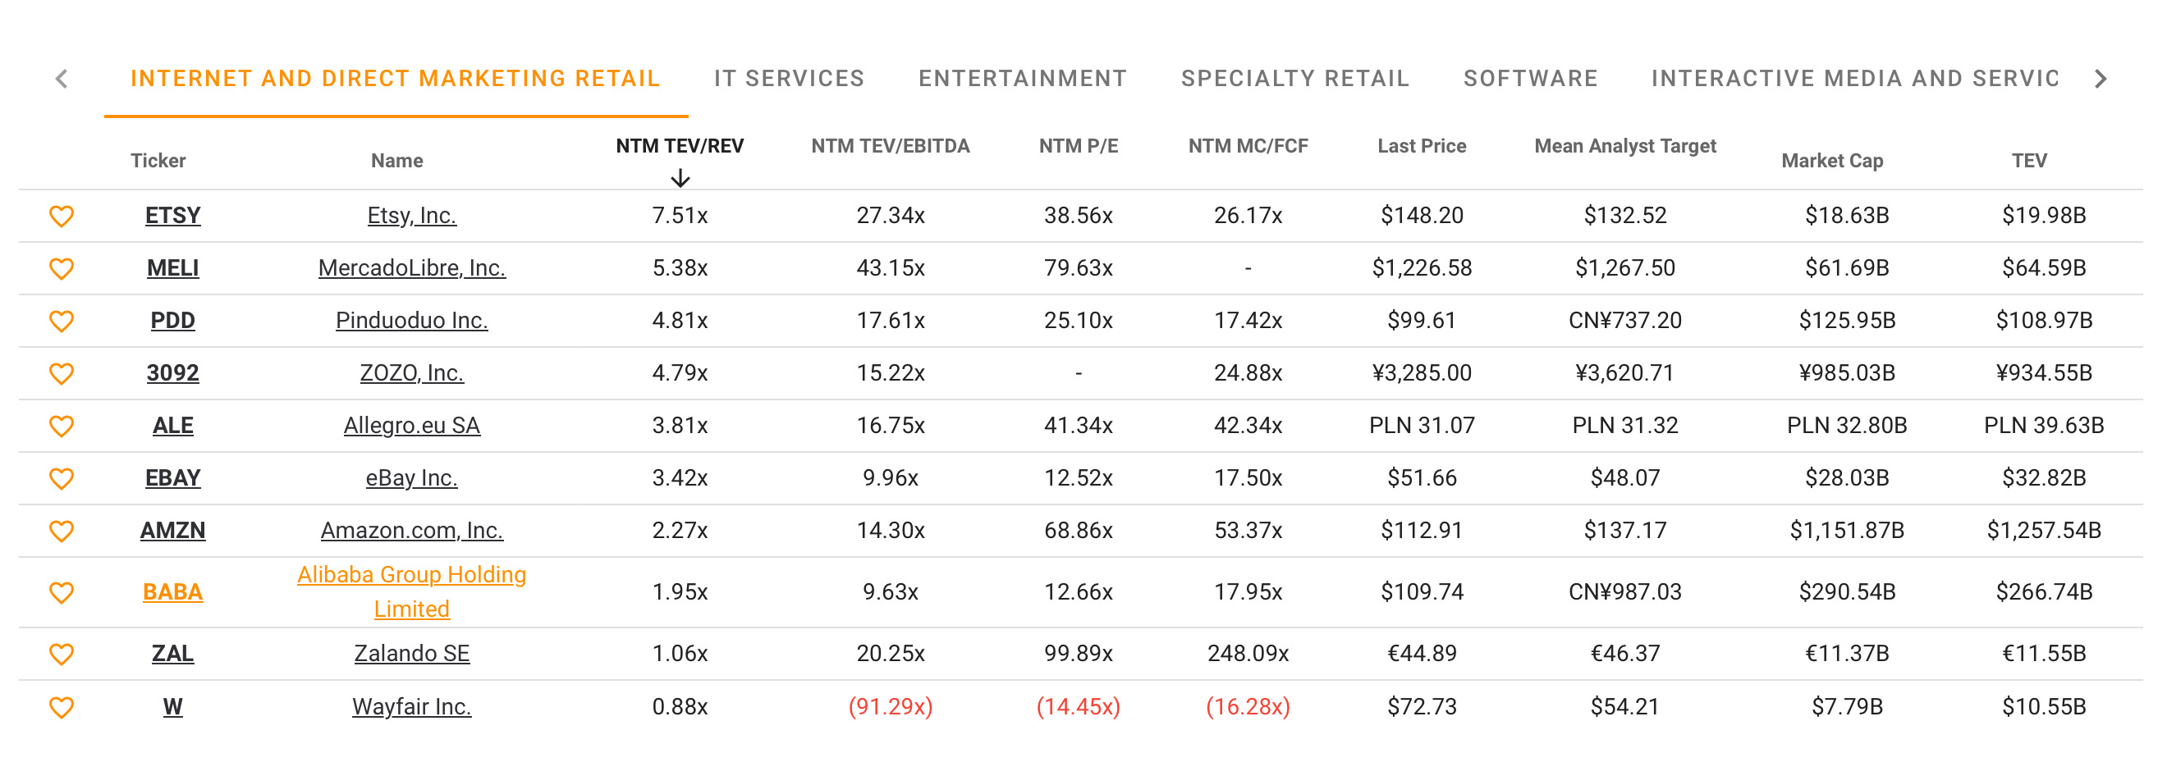This screenshot has height=762, width=2167.
Task: Favorite ETSY with the heart icon
Action: (62, 217)
